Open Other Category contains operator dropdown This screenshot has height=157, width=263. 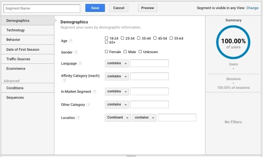(117, 104)
